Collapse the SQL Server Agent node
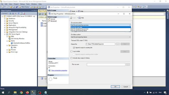Viewport: 169px width, 95px height. coord(5,34)
